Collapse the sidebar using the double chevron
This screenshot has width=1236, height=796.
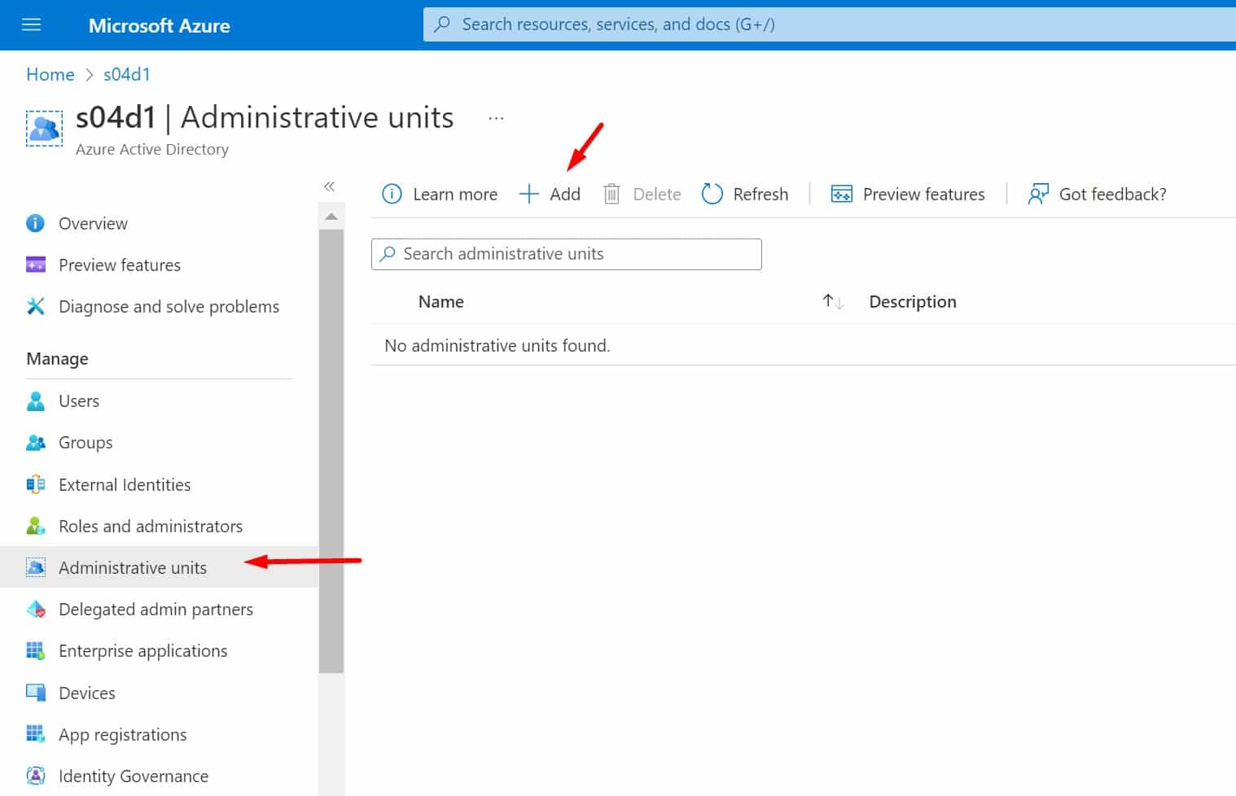[331, 186]
